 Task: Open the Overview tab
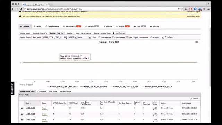25,26
